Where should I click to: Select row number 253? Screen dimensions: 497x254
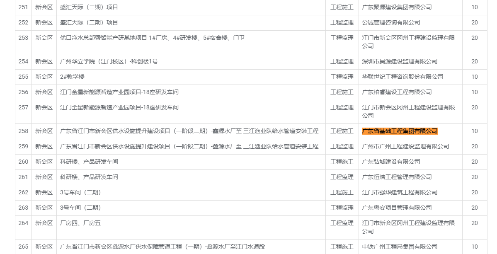click(x=23, y=38)
